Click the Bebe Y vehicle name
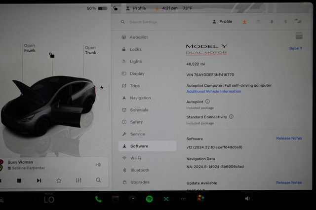316x210 pixels. [x=296, y=48]
